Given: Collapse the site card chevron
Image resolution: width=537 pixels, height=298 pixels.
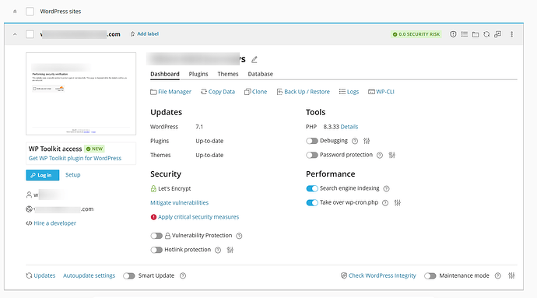Looking at the screenshot, I should pyautogui.click(x=15, y=34).
